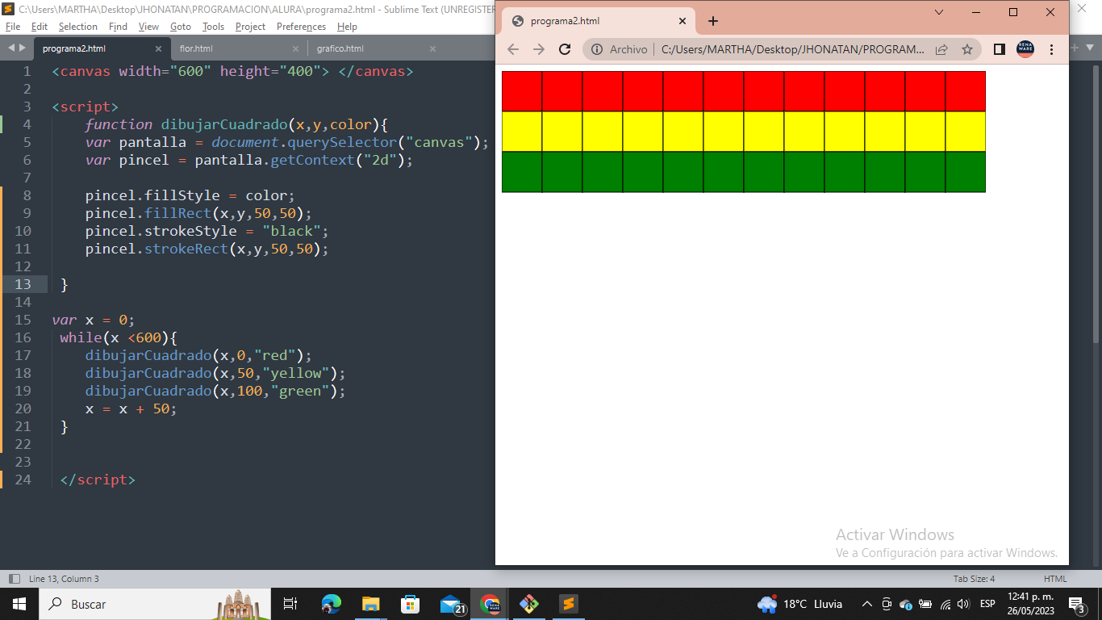View site information for Archivo
The width and height of the screenshot is (1102, 620).
(619, 49)
